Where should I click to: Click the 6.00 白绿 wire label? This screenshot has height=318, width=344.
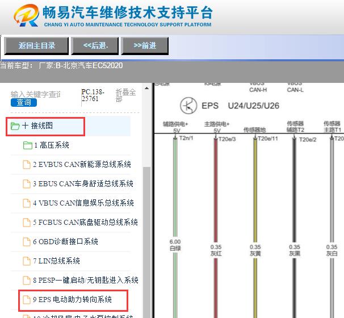175,245
